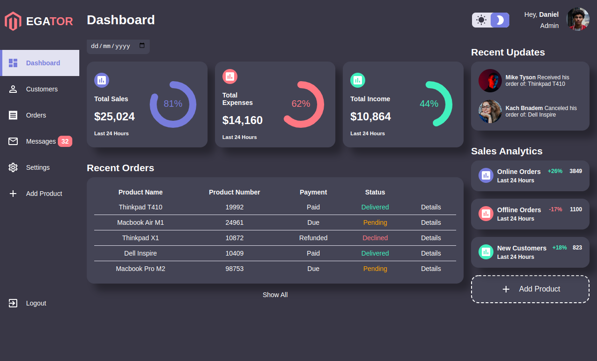This screenshot has height=361, width=597.
Task: Open the Dashboard sidebar item
Action: pyautogui.click(x=40, y=63)
